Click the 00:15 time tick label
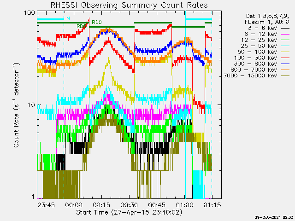Screen dimensions: 295x221 pyautogui.click(x=101, y=204)
